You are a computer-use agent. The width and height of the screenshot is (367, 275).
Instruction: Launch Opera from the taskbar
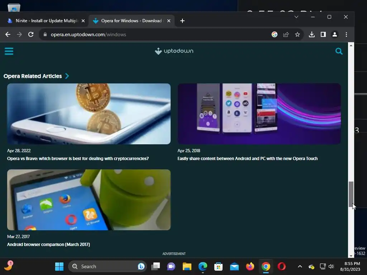coord(282,266)
